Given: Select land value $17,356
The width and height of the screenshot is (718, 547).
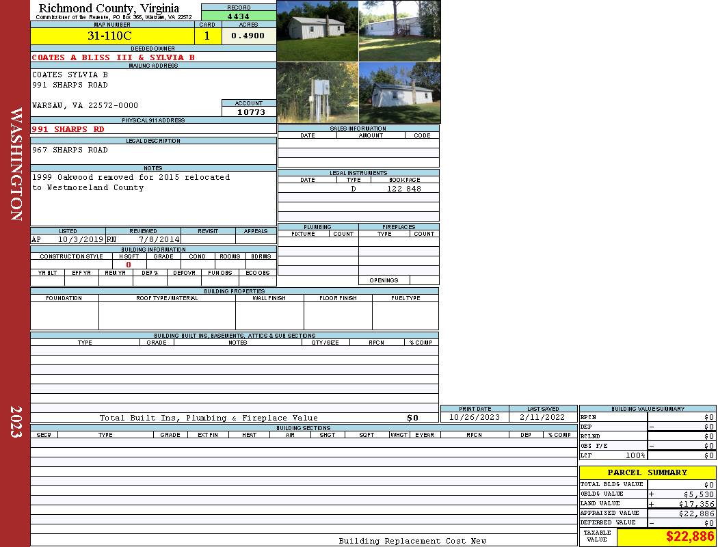Looking at the screenshot, I should [696, 504].
